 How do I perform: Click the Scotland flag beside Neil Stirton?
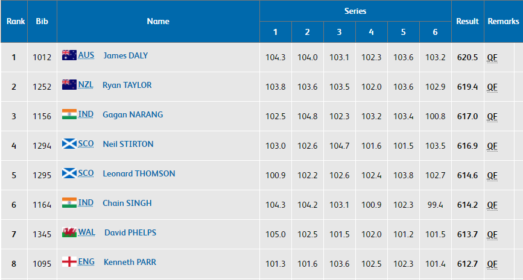point(69,144)
